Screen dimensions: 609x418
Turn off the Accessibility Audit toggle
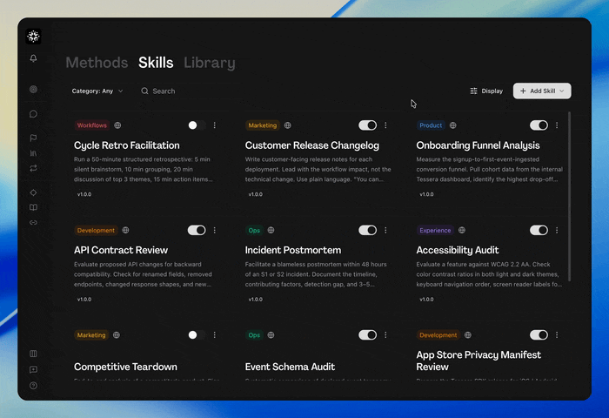[x=539, y=230]
